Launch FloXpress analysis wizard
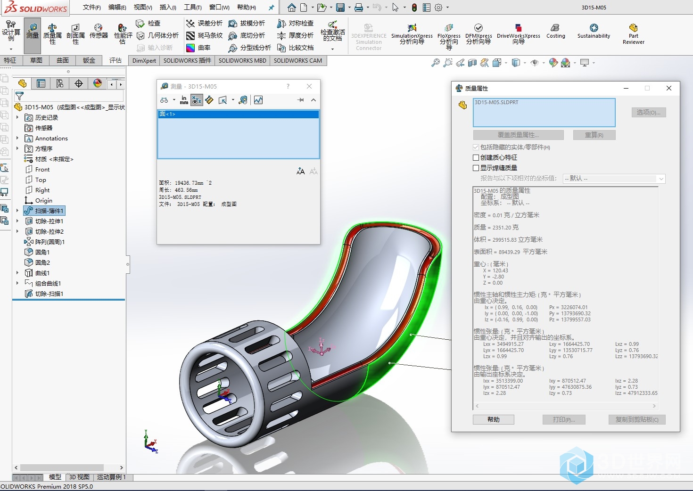 449,36
